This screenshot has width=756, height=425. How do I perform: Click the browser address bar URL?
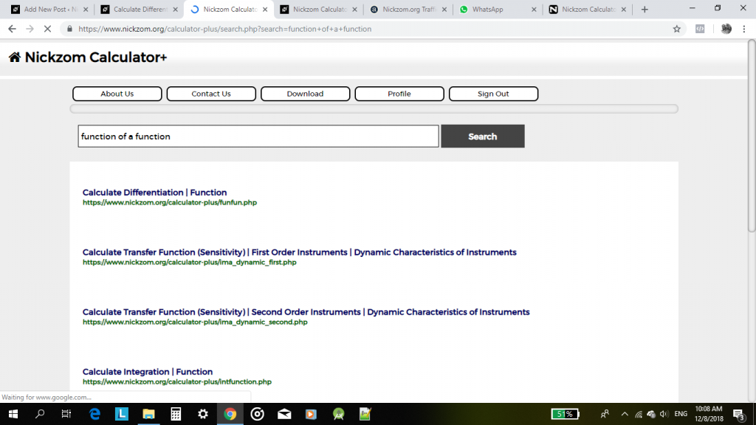[x=224, y=29]
